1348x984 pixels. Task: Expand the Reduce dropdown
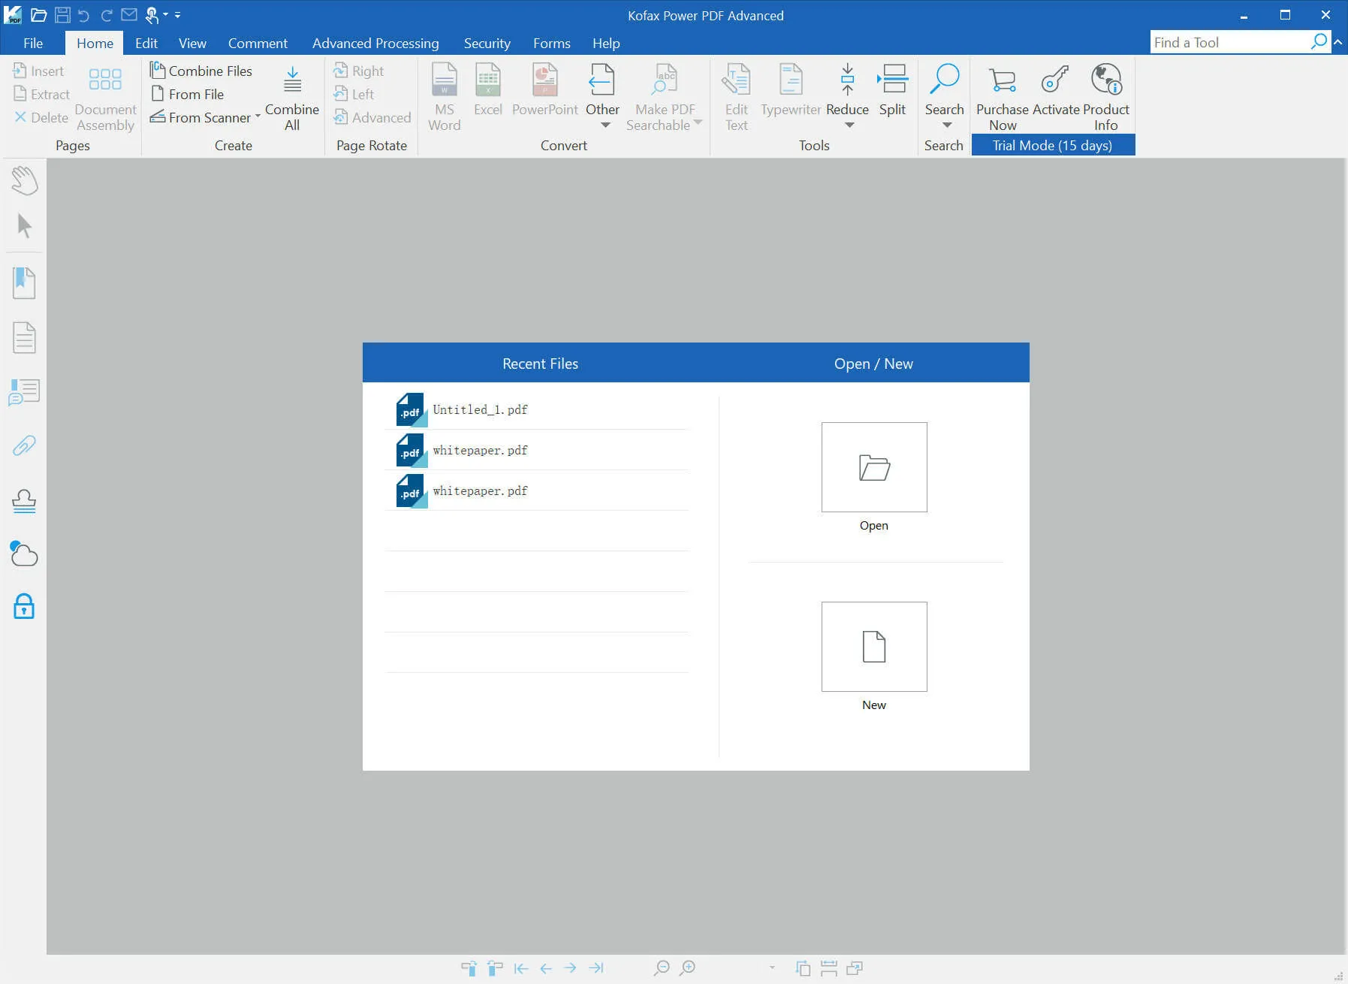849,125
